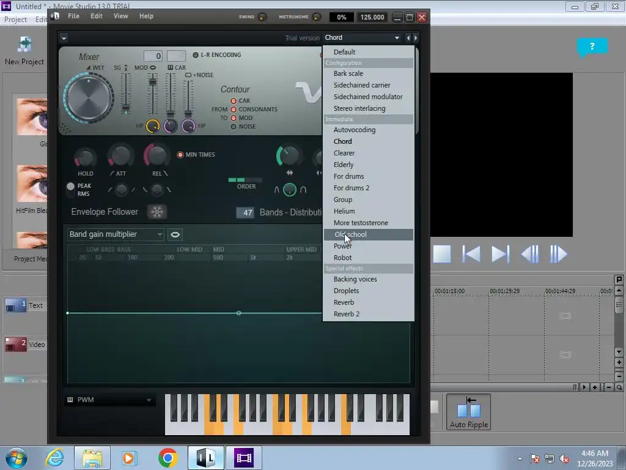Select CONSONANTS contour source
626x470 pixels.
234,110
